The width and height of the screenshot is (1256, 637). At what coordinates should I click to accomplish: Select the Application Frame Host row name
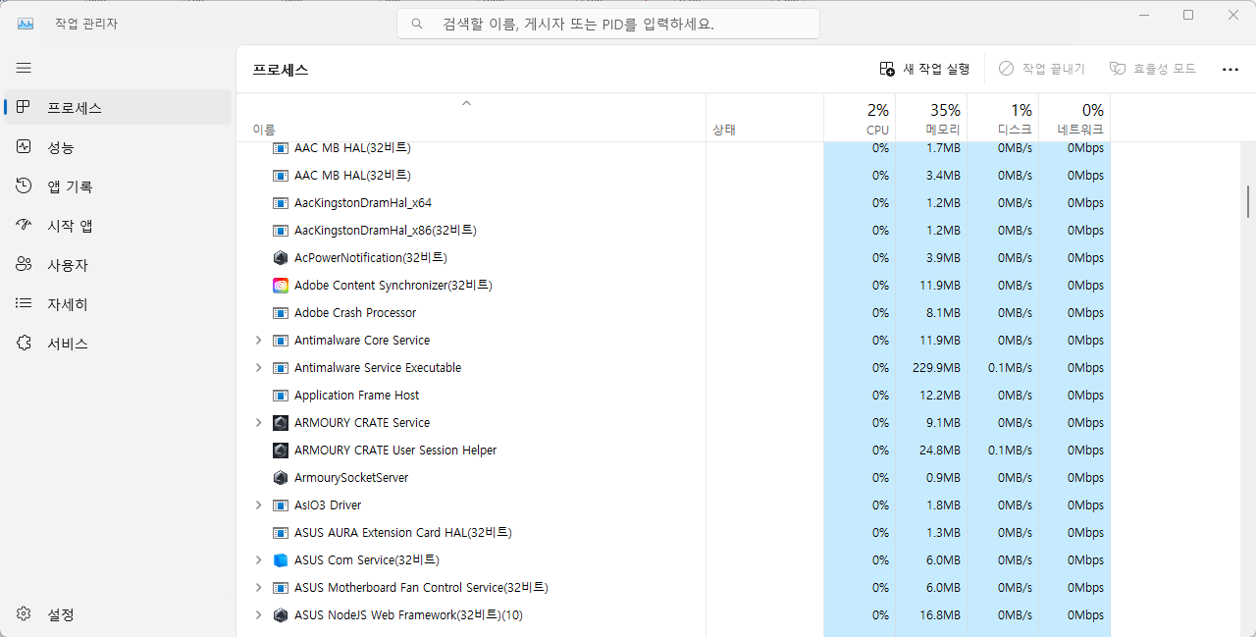click(x=356, y=396)
